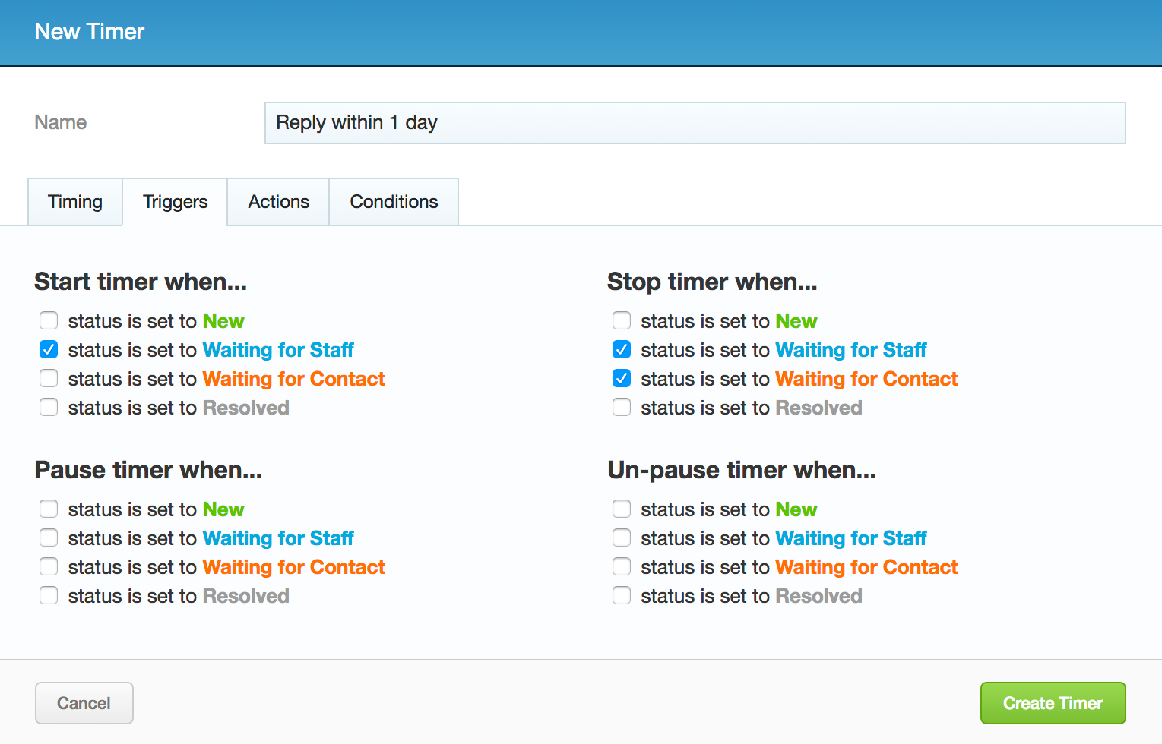
Task: Go to the Conditions tab
Action: (394, 202)
